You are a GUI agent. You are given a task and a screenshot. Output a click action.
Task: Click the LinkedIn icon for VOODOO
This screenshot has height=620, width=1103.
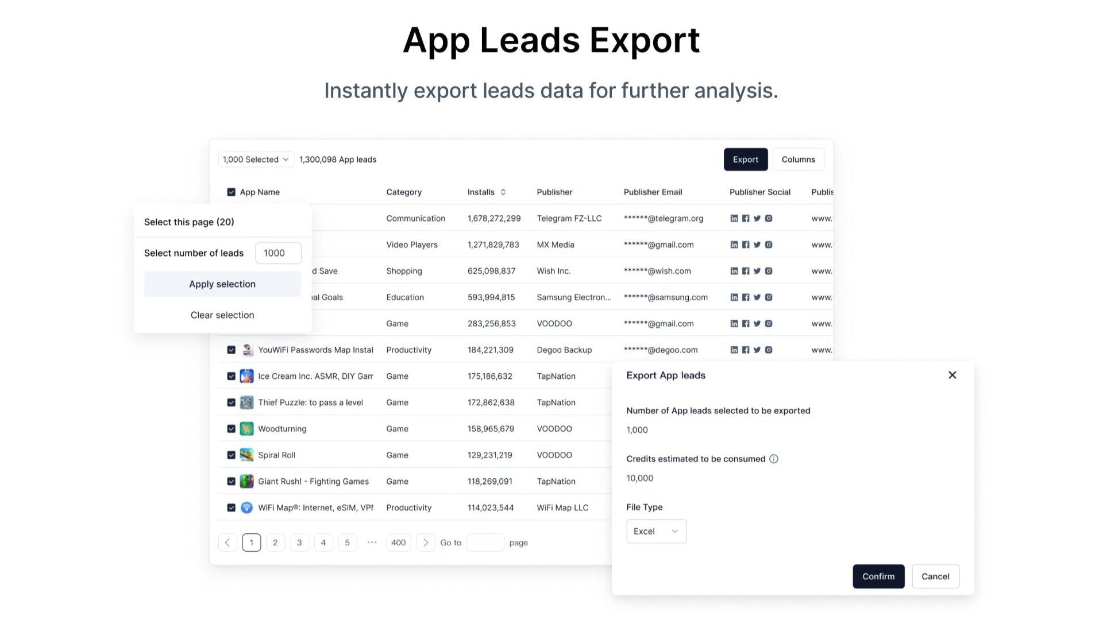click(x=734, y=323)
